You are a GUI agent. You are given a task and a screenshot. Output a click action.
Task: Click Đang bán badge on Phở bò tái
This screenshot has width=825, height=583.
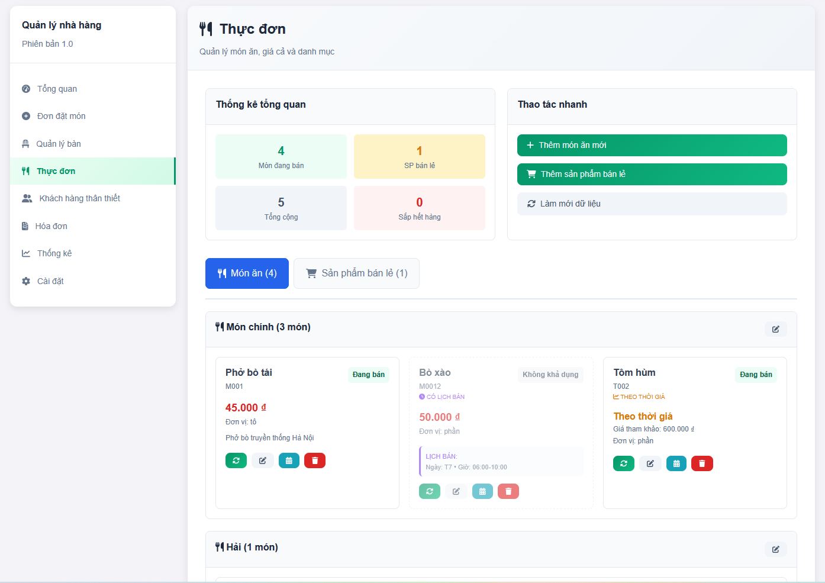click(x=369, y=375)
